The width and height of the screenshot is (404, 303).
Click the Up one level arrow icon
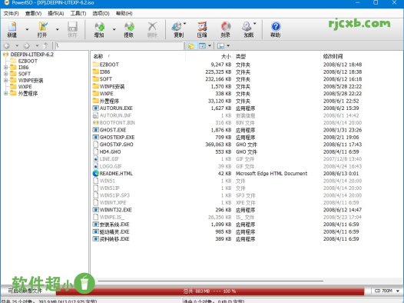click(x=46, y=46)
